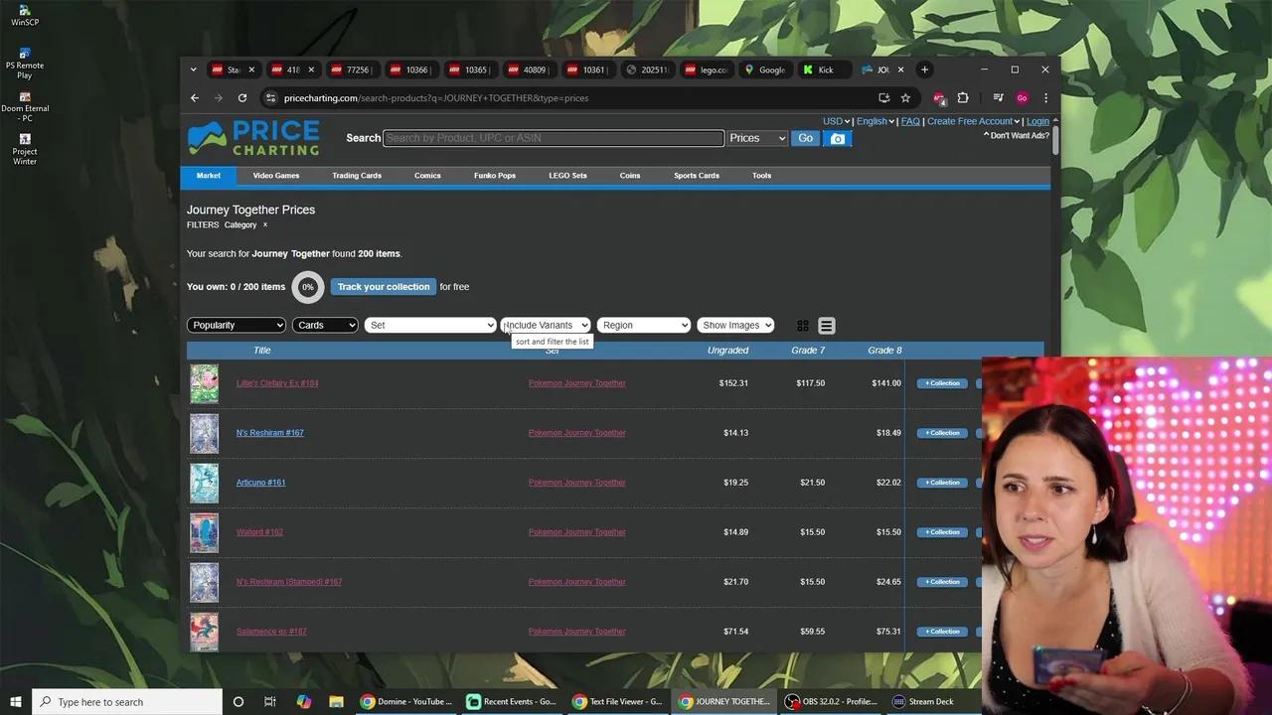Open the Articuno #161 card page
This screenshot has width=1272, height=715.
tap(260, 482)
